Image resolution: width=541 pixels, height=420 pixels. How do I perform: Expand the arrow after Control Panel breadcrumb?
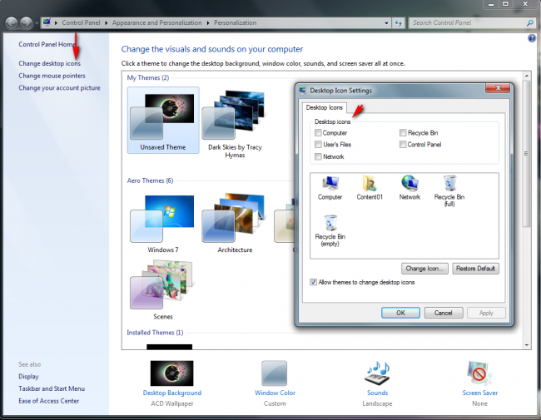(x=107, y=23)
